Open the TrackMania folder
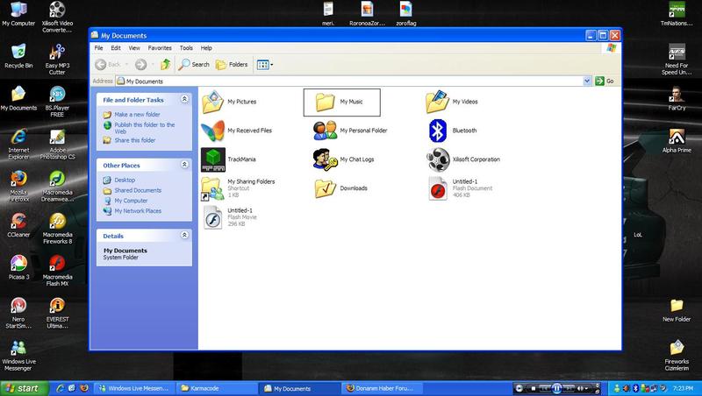 [212, 159]
